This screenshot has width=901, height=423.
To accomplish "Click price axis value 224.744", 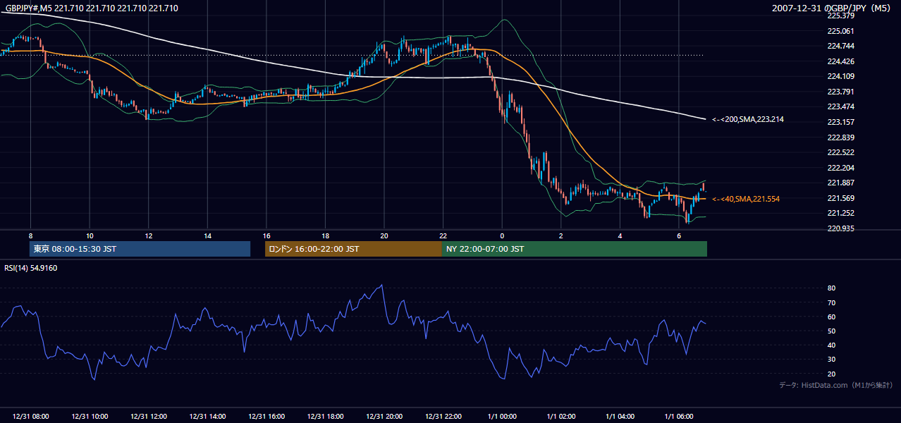I will [x=840, y=46].
